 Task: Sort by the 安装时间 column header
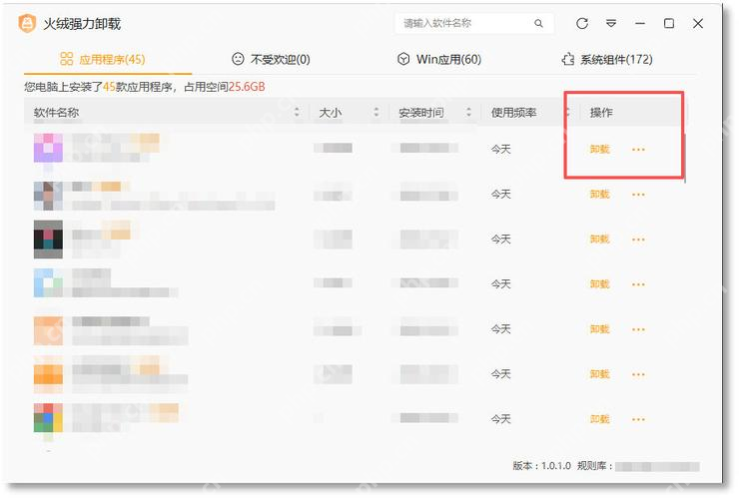[x=420, y=113]
